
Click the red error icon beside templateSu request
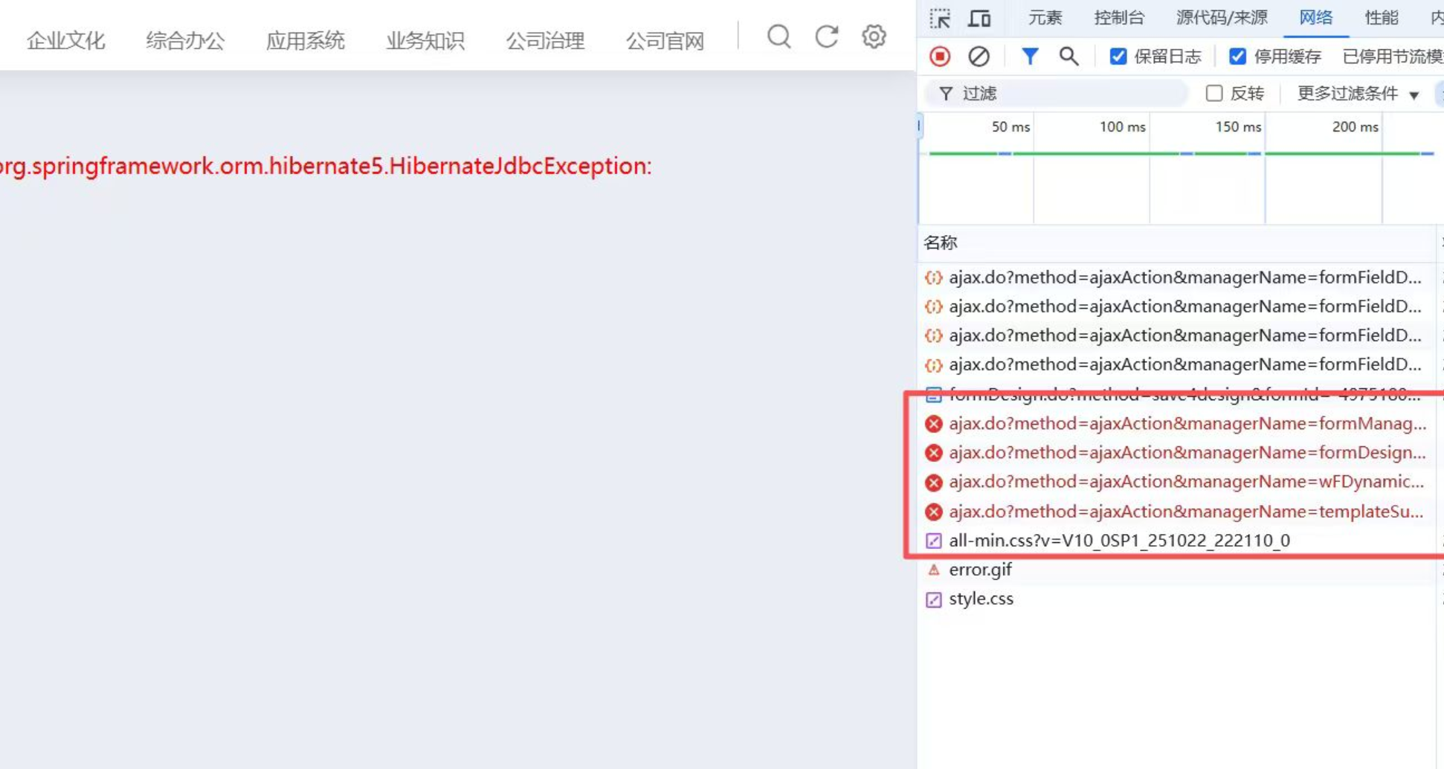(x=934, y=512)
